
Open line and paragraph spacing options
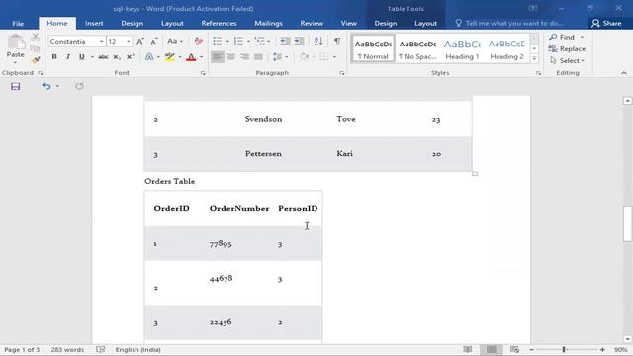[x=277, y=57]
